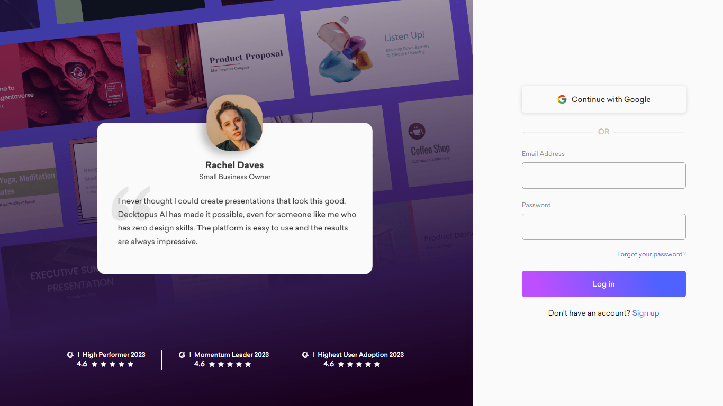
Task: Click the Google logo icon
Action: 562,99
